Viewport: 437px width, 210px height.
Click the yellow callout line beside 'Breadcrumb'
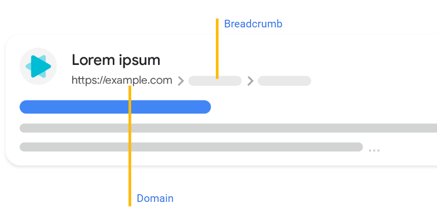point(217,41)
